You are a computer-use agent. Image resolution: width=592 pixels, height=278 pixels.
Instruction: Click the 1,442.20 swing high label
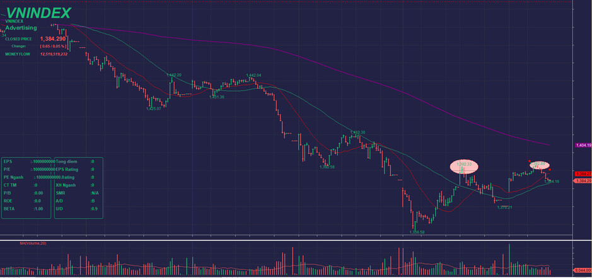point(173,75)
